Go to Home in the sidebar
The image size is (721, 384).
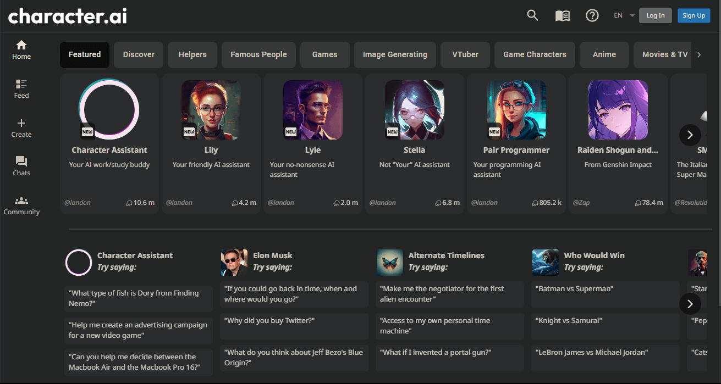coord(21,49)
